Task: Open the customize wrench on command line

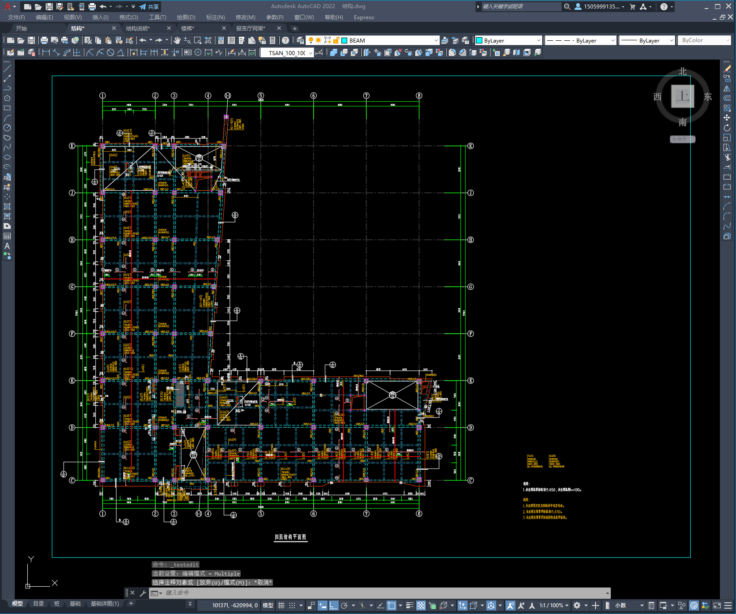Action: pyautogui.click(x=143, y=593)
